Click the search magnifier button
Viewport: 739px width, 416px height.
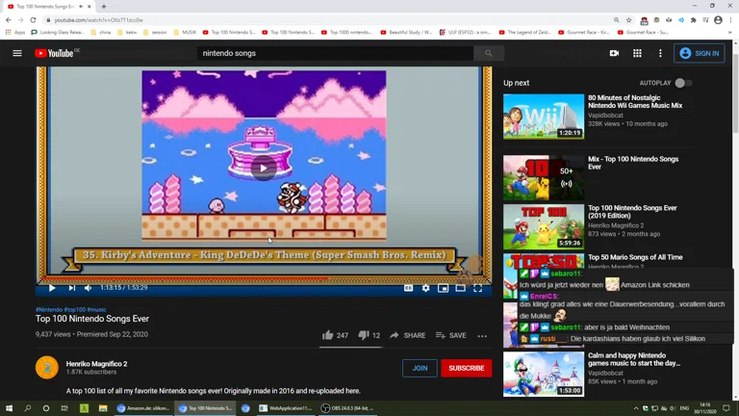click(x=488, y=54)
